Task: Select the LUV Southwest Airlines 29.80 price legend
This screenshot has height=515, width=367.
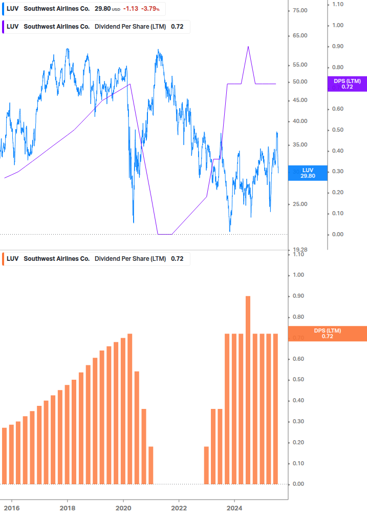Action: point(83,9)
